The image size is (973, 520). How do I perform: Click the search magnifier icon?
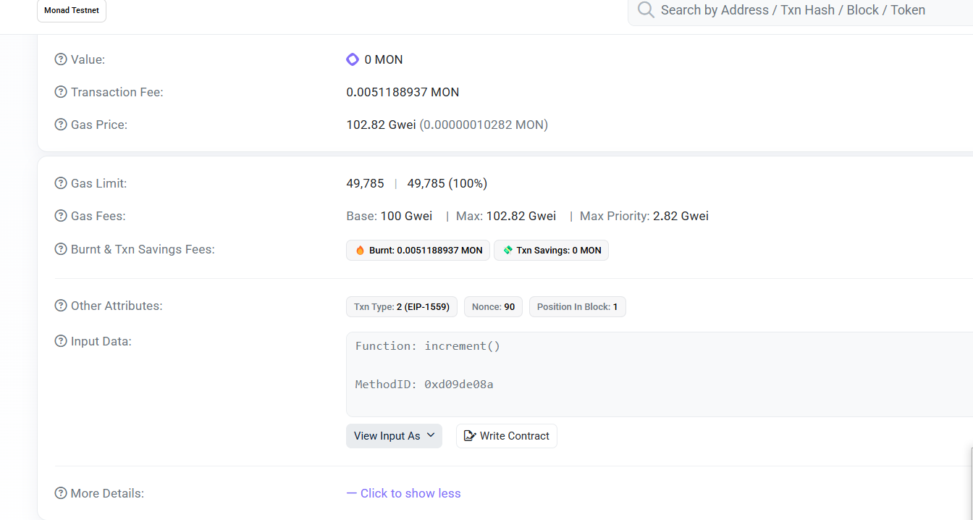click(646, 10)
